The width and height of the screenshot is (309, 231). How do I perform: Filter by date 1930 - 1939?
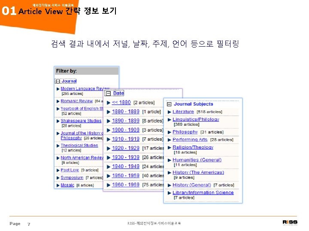pyautogui.click(x=125, y=157)
